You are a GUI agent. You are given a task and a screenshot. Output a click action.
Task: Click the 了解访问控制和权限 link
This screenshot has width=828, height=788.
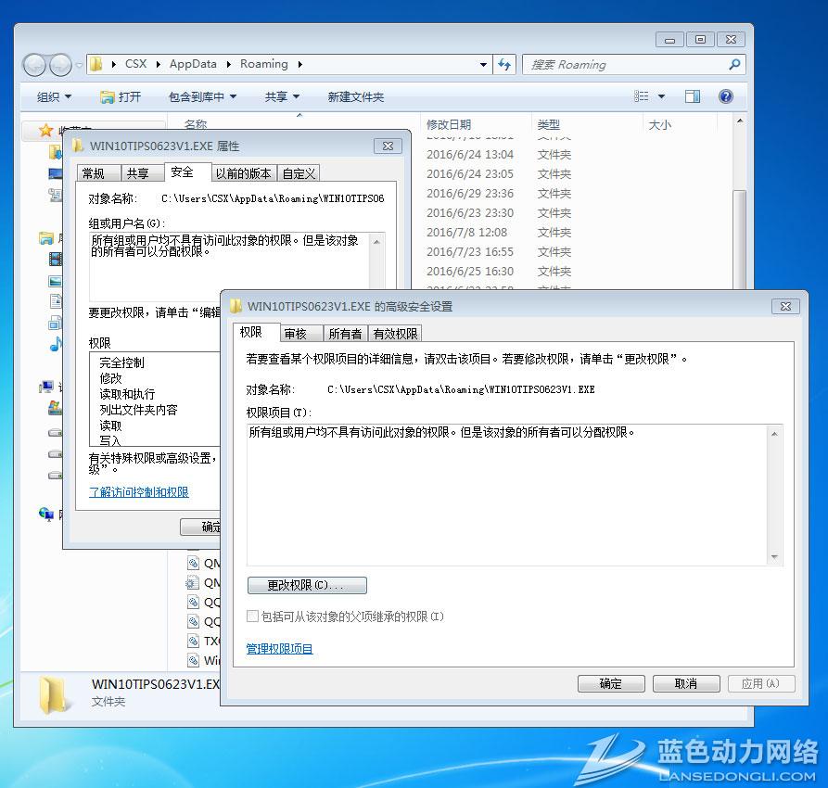click(x=138, y=492)
